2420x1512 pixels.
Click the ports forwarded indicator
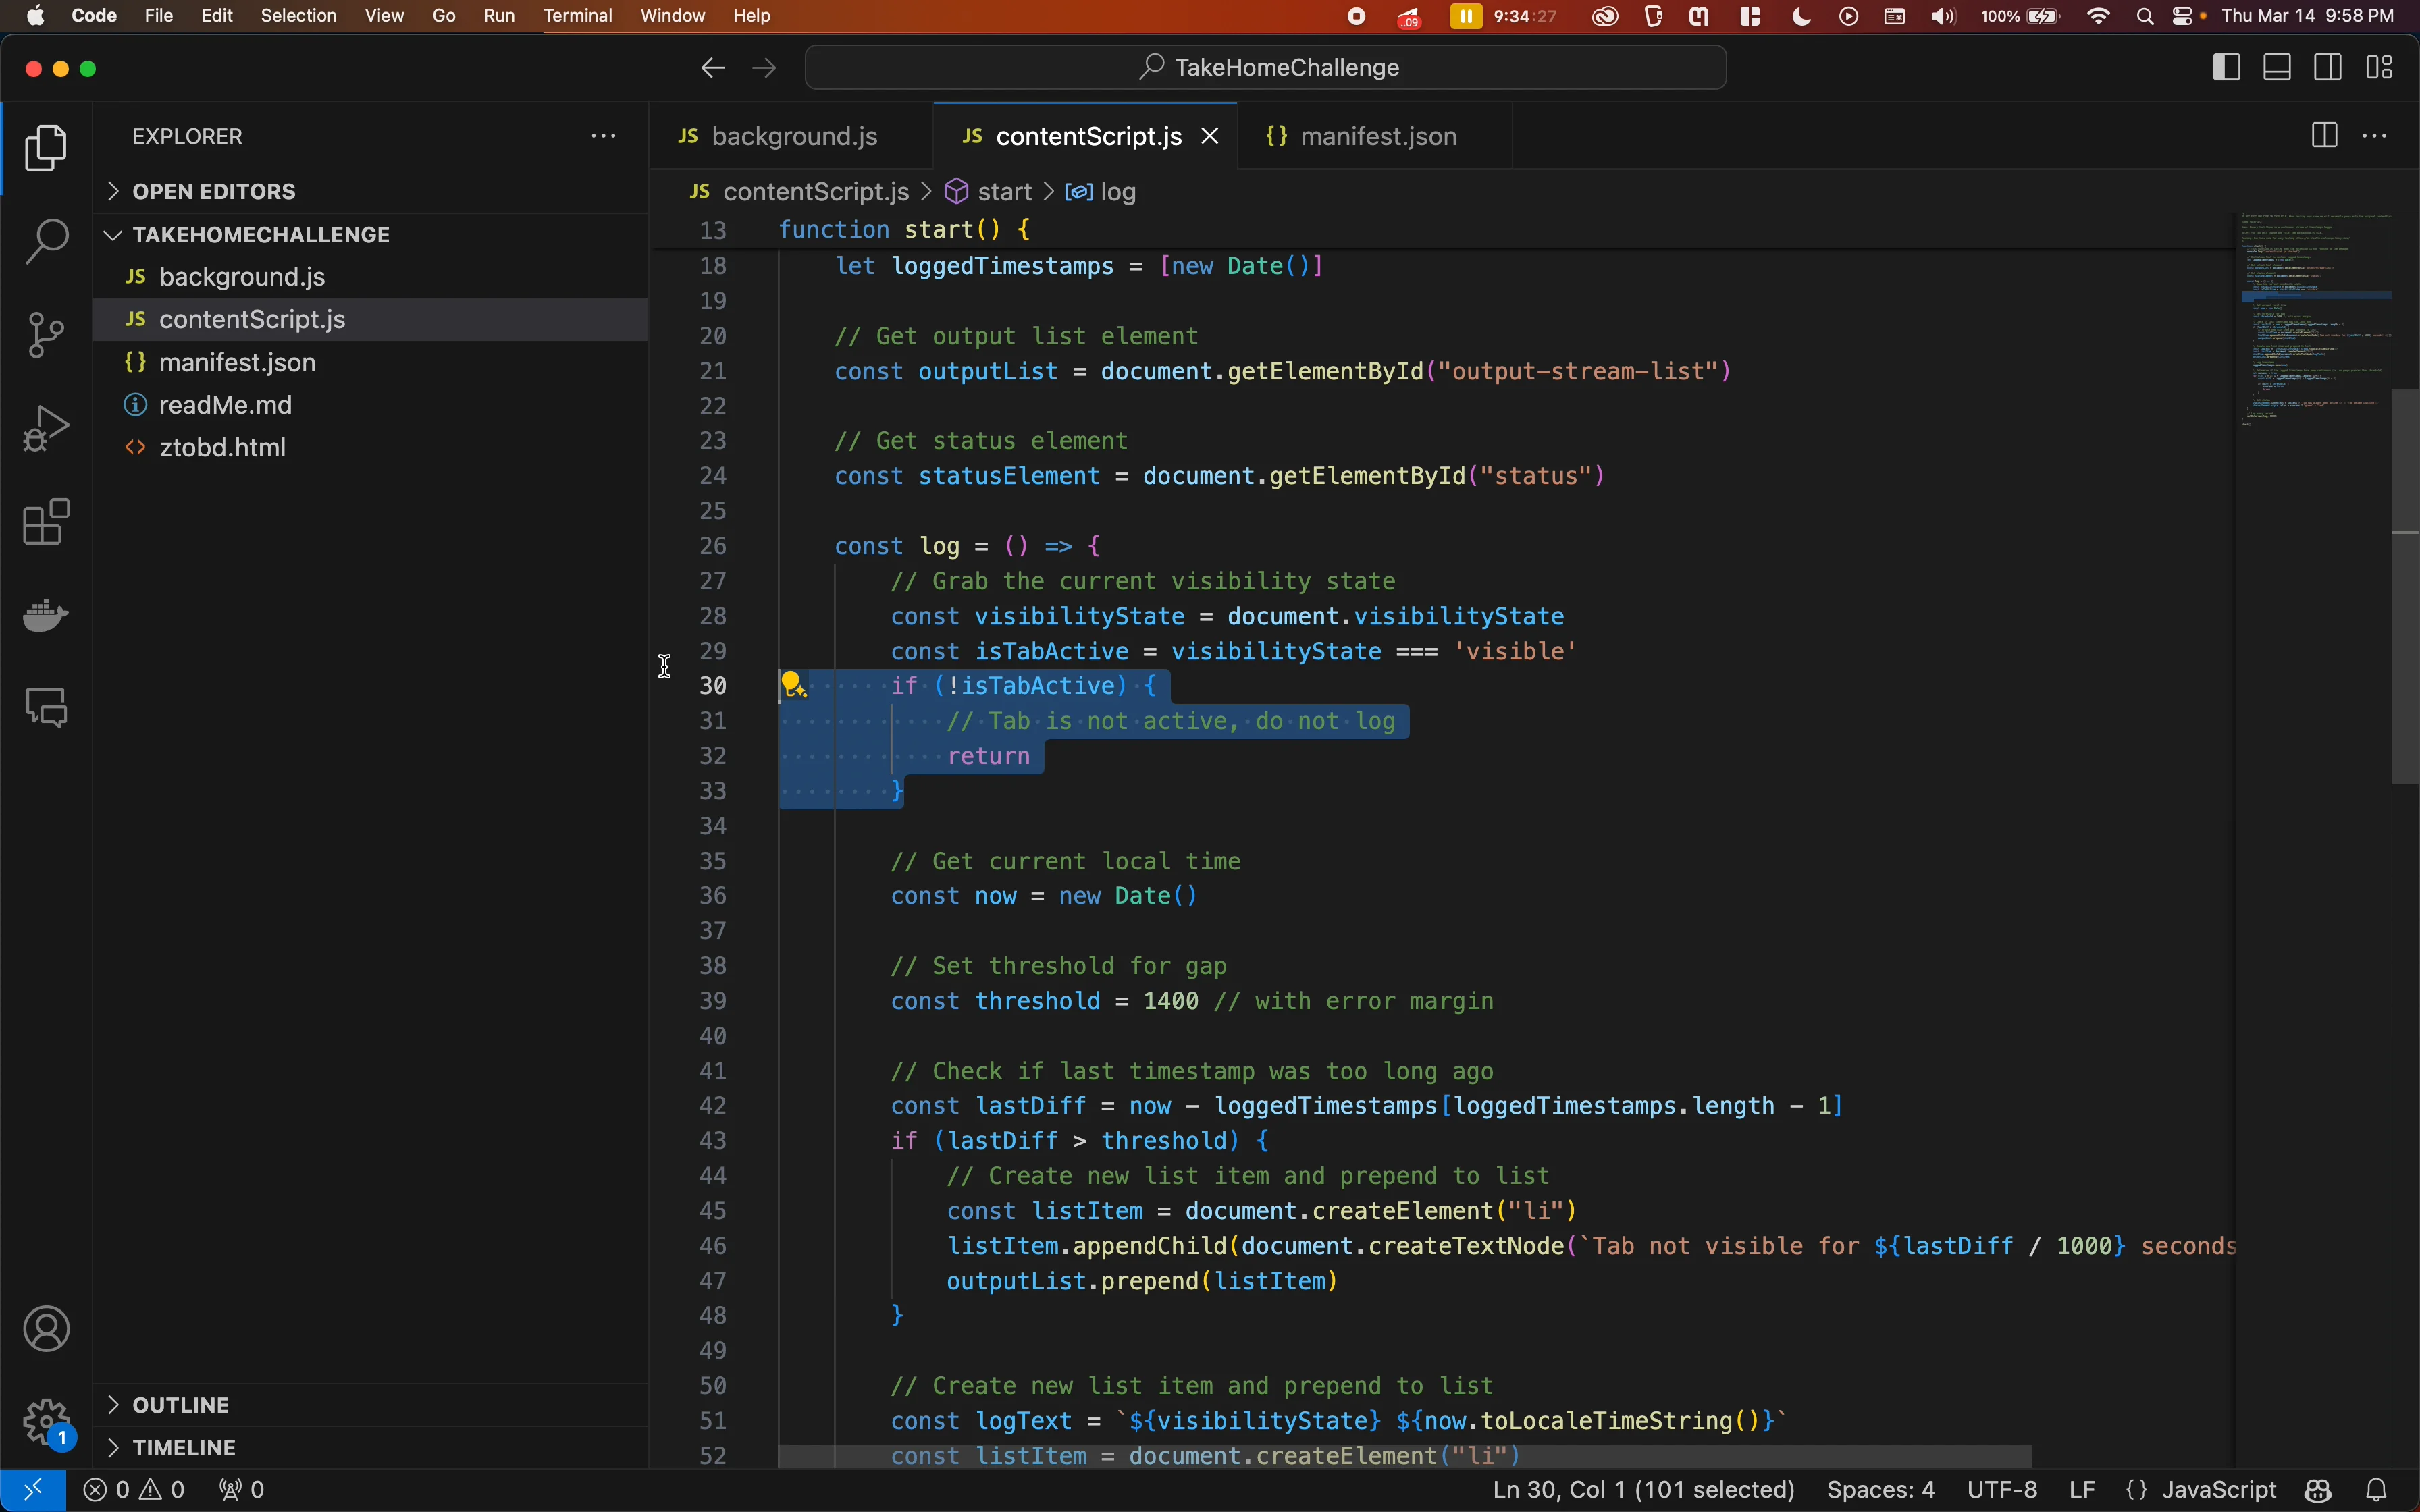[x=242, y=1490]
